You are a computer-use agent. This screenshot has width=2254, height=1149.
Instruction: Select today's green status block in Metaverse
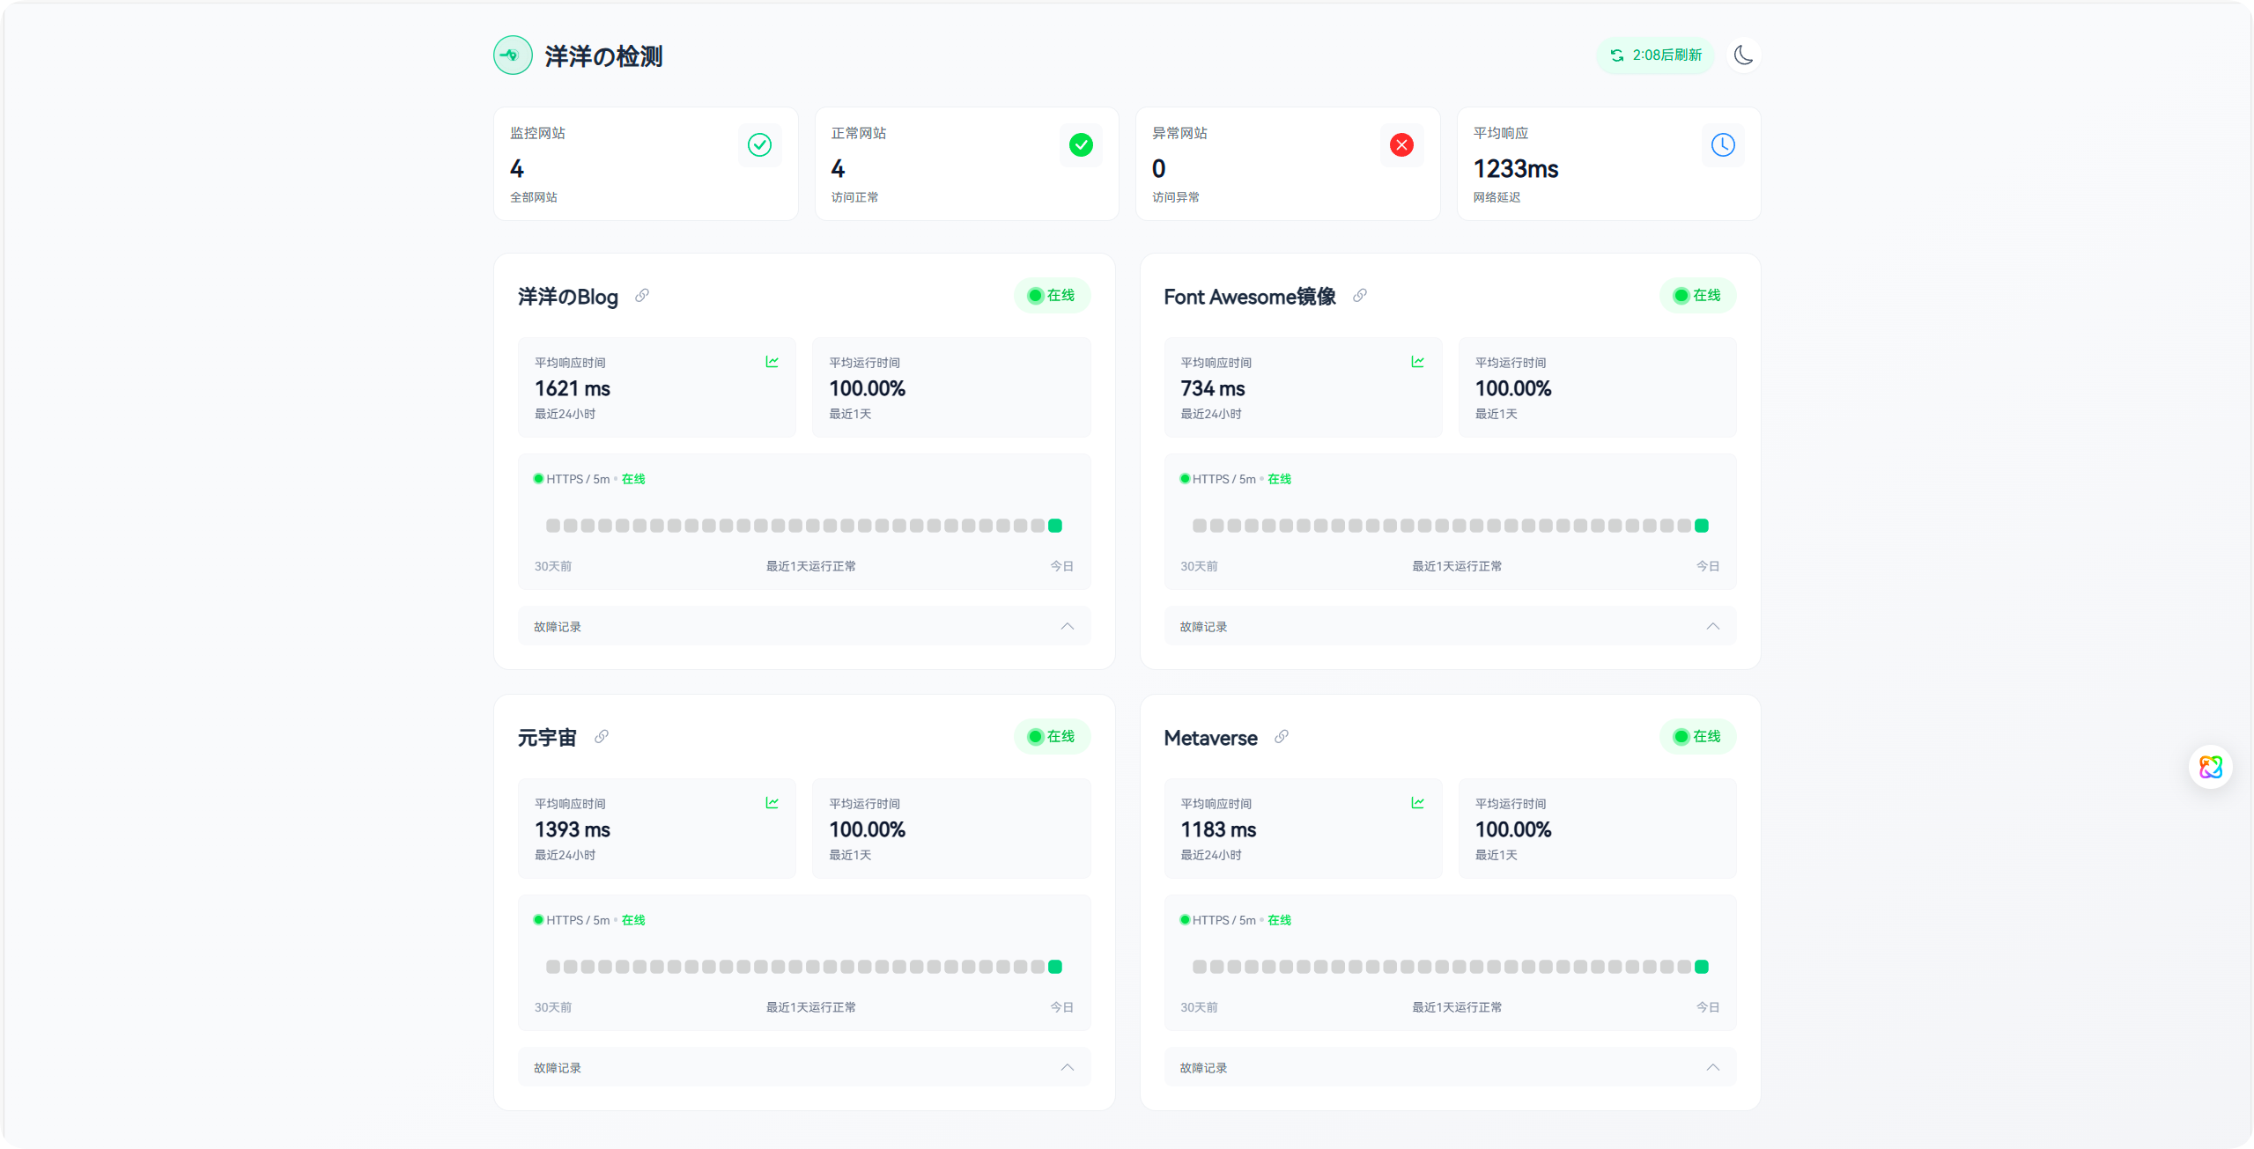point(1702,967)
